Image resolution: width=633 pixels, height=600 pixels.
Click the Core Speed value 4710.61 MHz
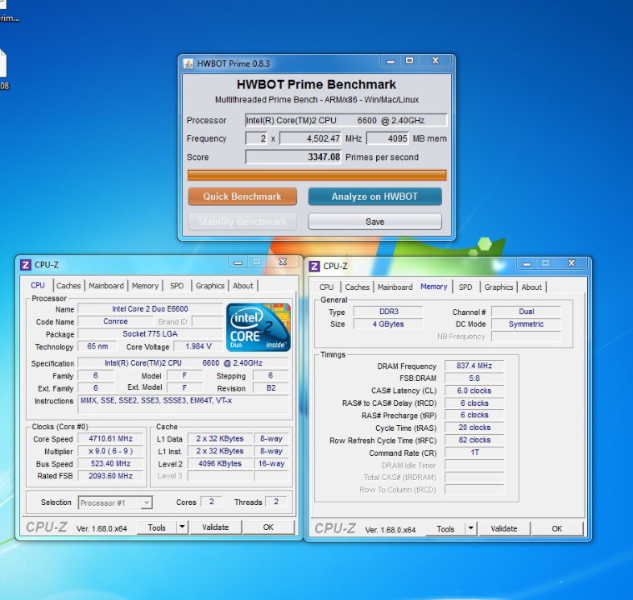pyautogui.click(x=111, y=438)
